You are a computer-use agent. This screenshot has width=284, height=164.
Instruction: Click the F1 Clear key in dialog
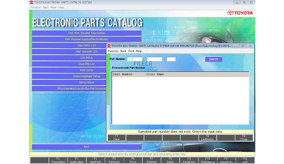tap(117, 138)
